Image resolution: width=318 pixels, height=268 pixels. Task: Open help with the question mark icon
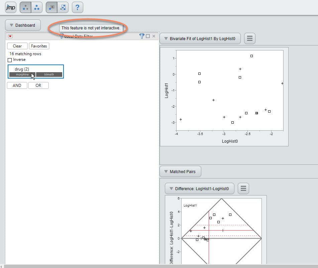(78, 7)
